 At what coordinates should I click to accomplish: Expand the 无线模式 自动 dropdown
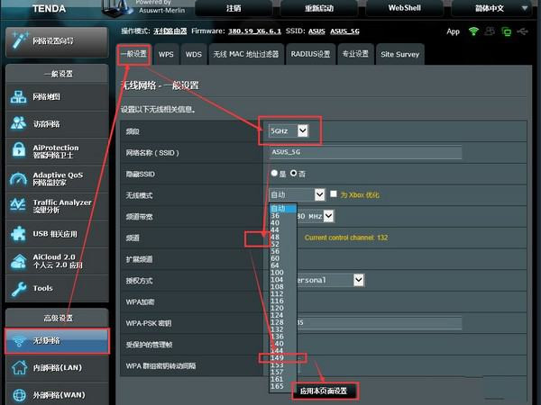(296, 193)
